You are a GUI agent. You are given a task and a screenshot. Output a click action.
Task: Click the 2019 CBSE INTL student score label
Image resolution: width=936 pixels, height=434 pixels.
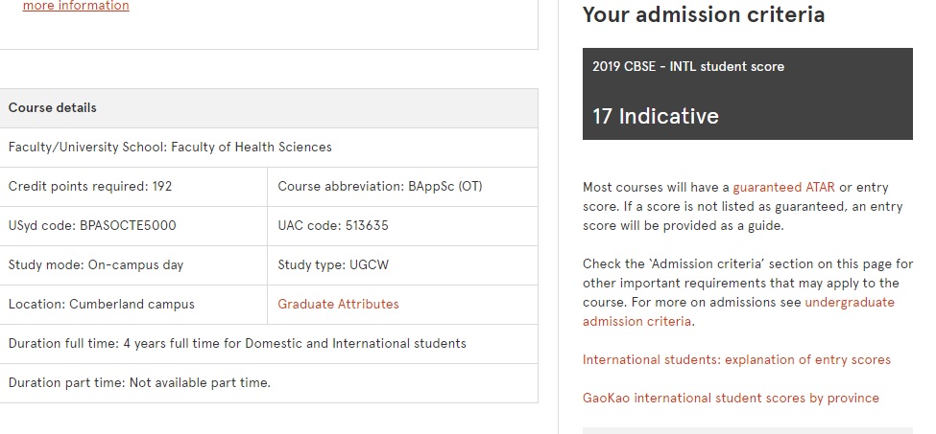coord(688,67)
